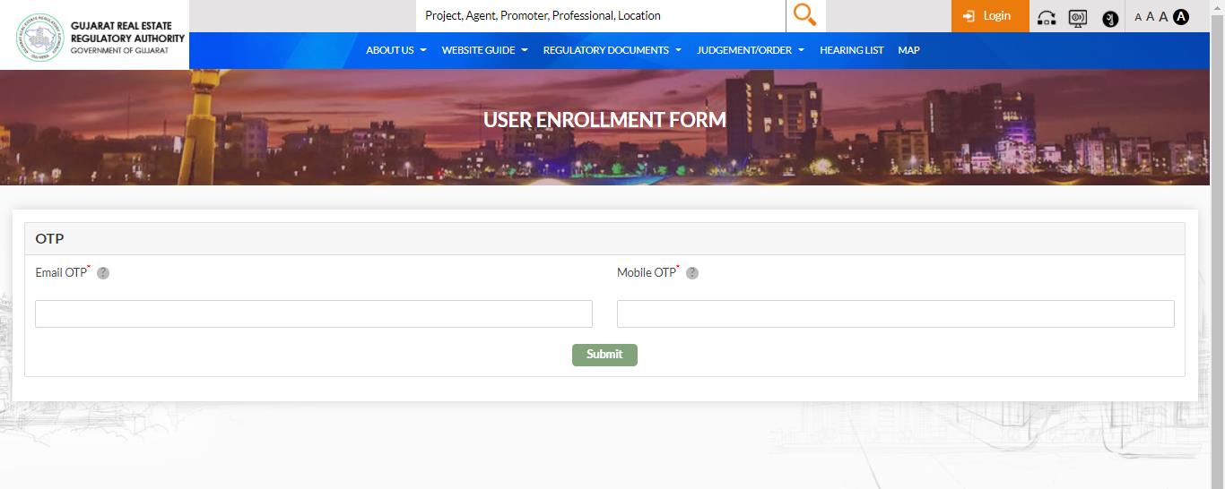The image size is (1225, 489).
Task: Click the orange search magnifier icon
Action: 805,15
